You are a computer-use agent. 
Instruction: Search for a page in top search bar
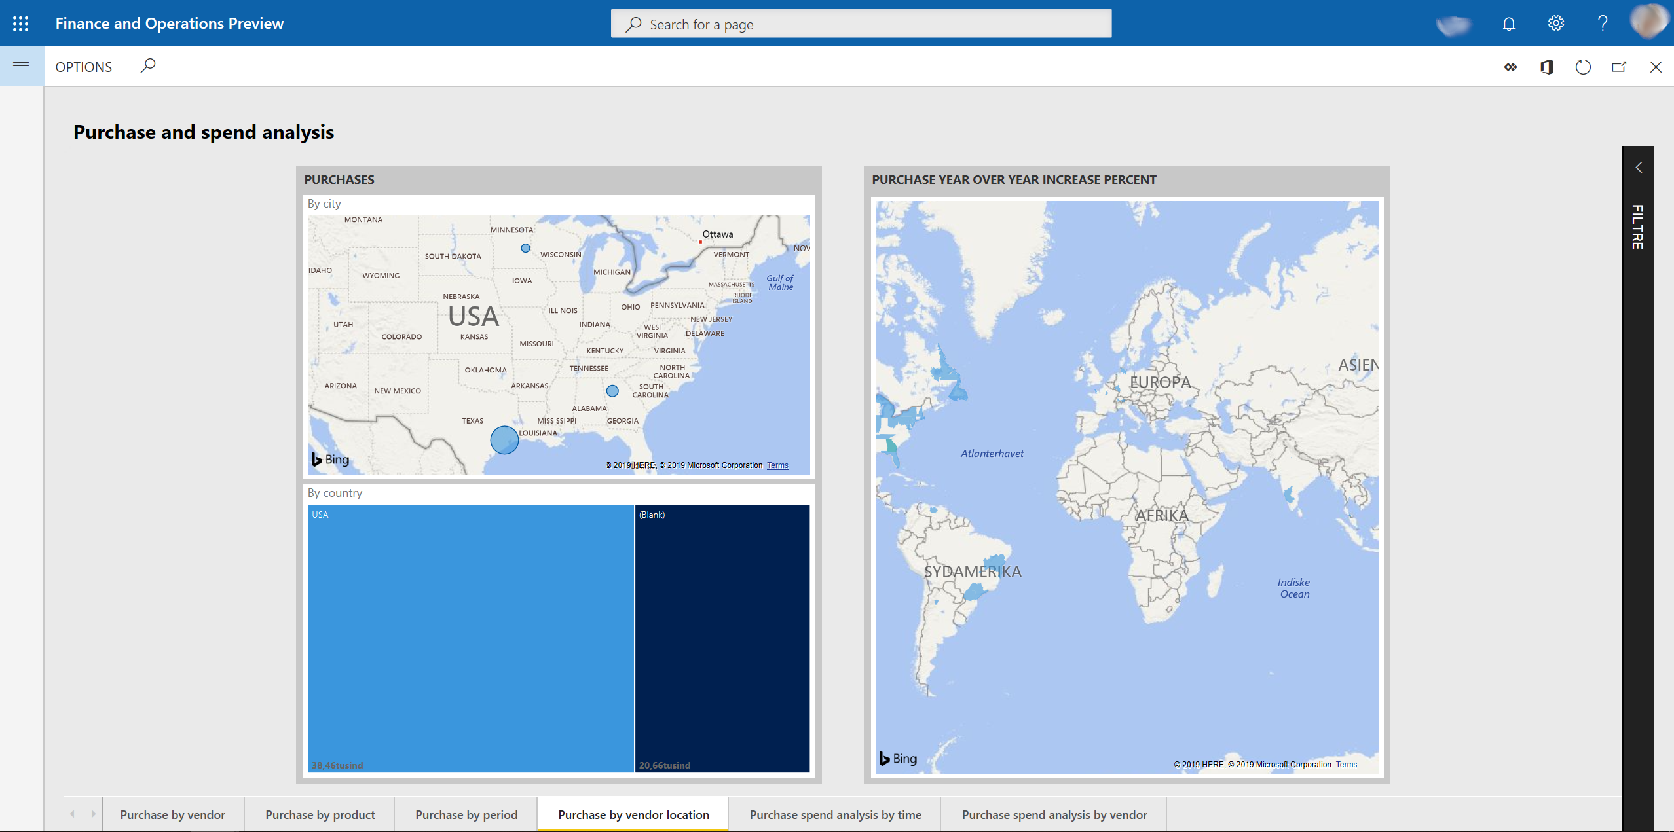pos(861,24)
